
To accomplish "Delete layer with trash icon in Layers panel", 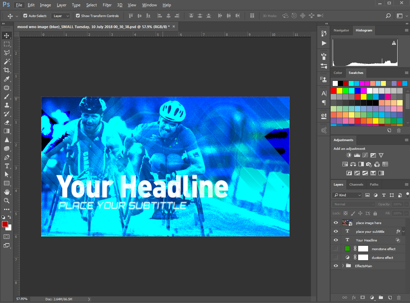I will 399,297.
